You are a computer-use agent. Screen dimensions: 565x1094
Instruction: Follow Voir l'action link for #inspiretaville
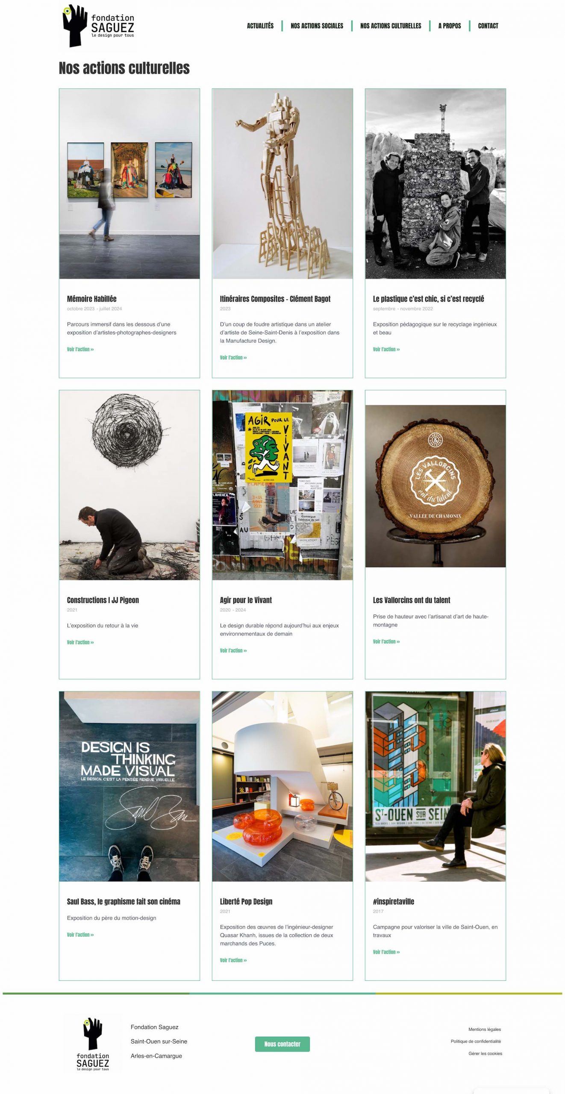[386, 952]
